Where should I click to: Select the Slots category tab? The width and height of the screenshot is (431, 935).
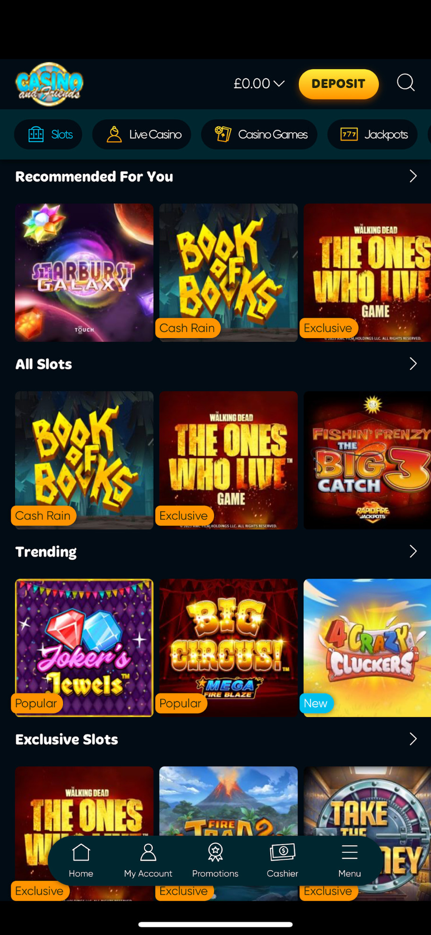pos(48,134)
